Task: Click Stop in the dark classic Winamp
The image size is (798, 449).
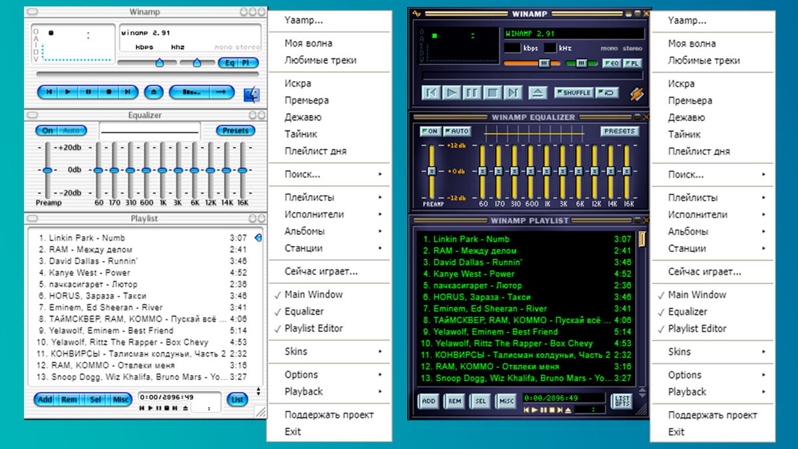Action: (492, 92)
